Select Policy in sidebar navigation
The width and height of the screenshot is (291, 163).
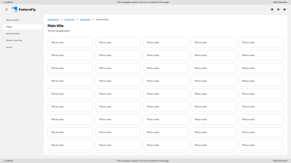[9, 27]
